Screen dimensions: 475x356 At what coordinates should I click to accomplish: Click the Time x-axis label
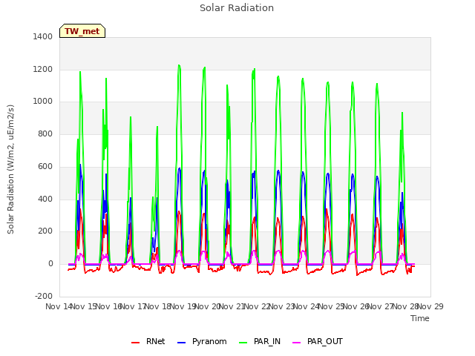[420, 318]
